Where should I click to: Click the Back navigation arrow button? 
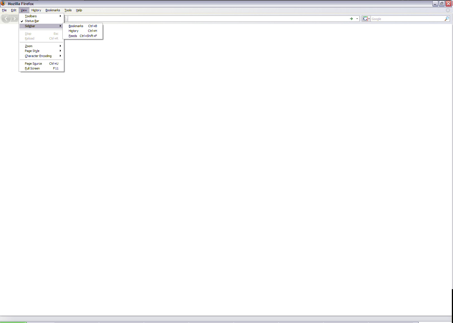tap(6, 19)
